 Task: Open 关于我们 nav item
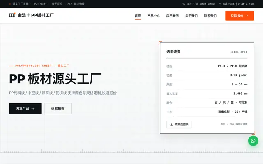[191, 16]
